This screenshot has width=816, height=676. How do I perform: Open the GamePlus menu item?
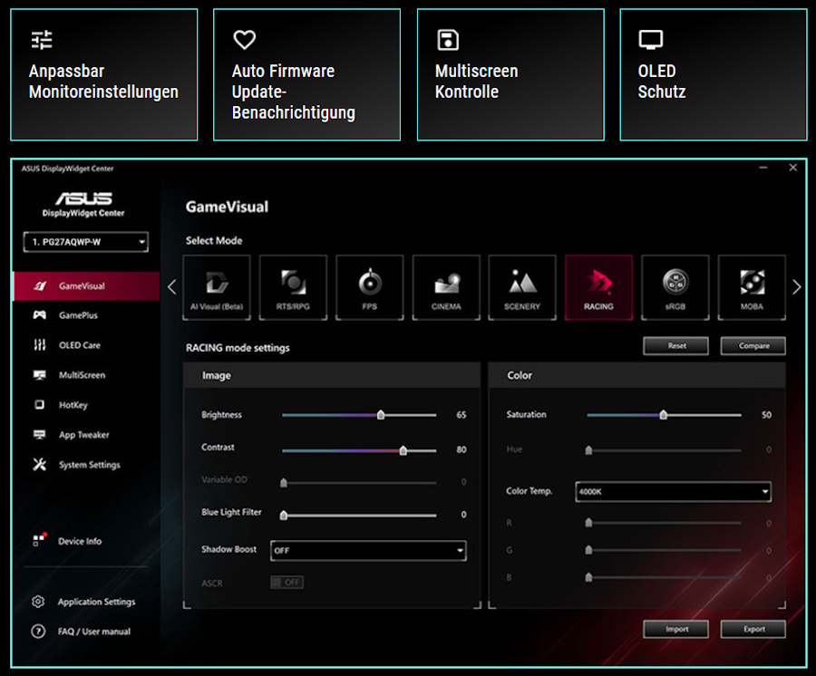[86, 315]
